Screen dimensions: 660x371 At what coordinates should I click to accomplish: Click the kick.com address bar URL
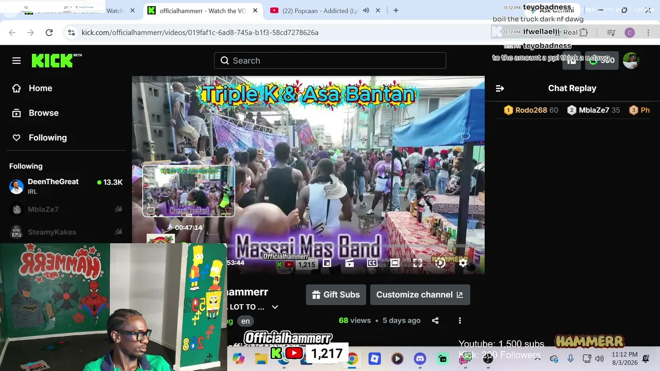pos(200,32)
